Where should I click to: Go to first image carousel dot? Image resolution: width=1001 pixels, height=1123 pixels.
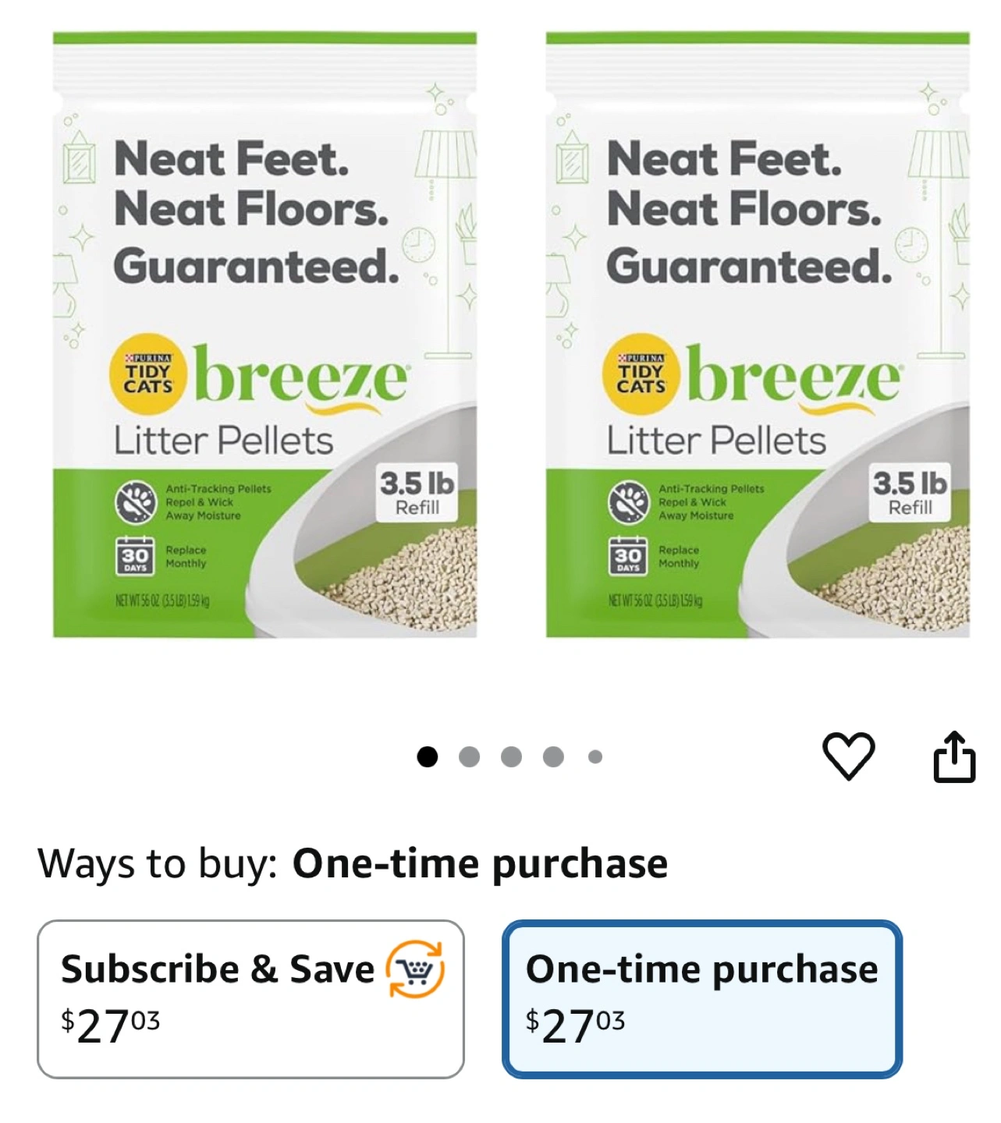click(428, 756)
